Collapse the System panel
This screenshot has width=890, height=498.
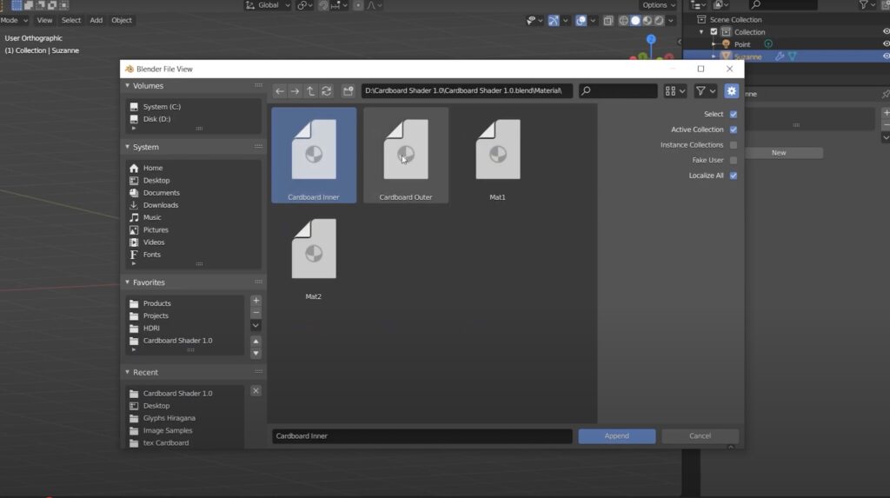coord(127,147)
